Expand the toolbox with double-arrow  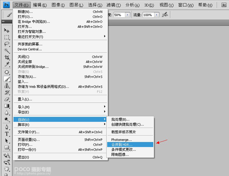click(3, 22)
